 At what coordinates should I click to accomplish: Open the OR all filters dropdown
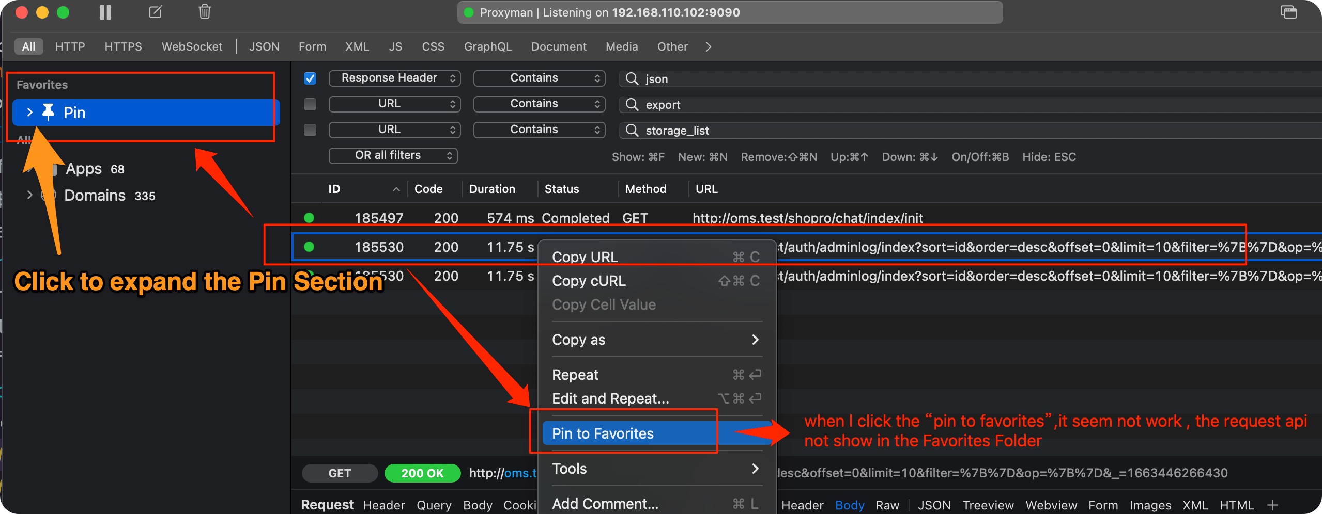(x=393, y=155)
